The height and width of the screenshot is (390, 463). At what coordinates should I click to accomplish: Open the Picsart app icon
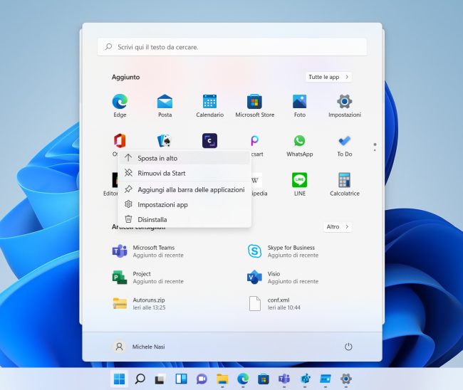254,141
